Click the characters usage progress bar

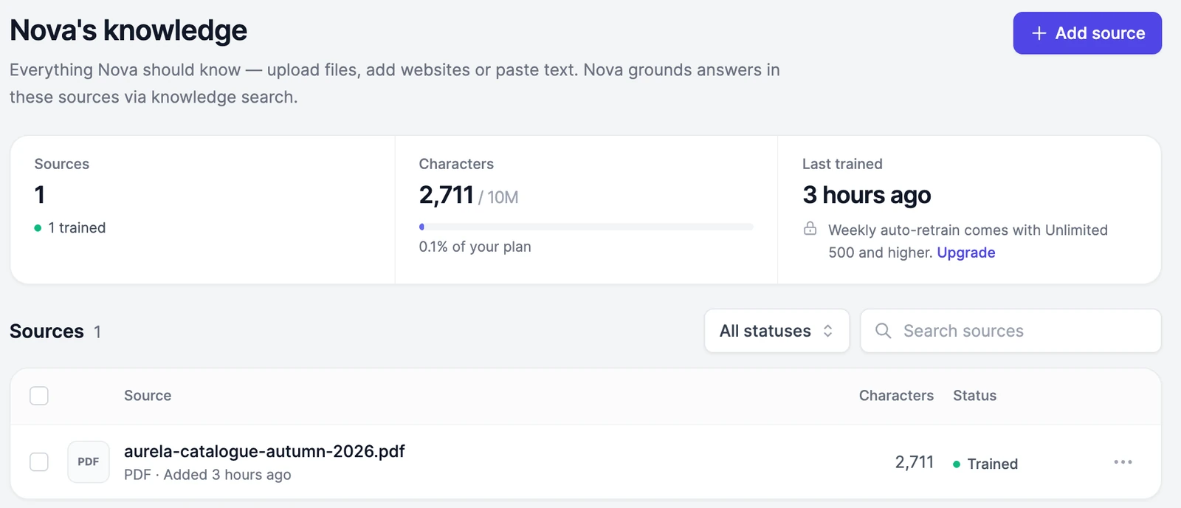tap(586, 227)
